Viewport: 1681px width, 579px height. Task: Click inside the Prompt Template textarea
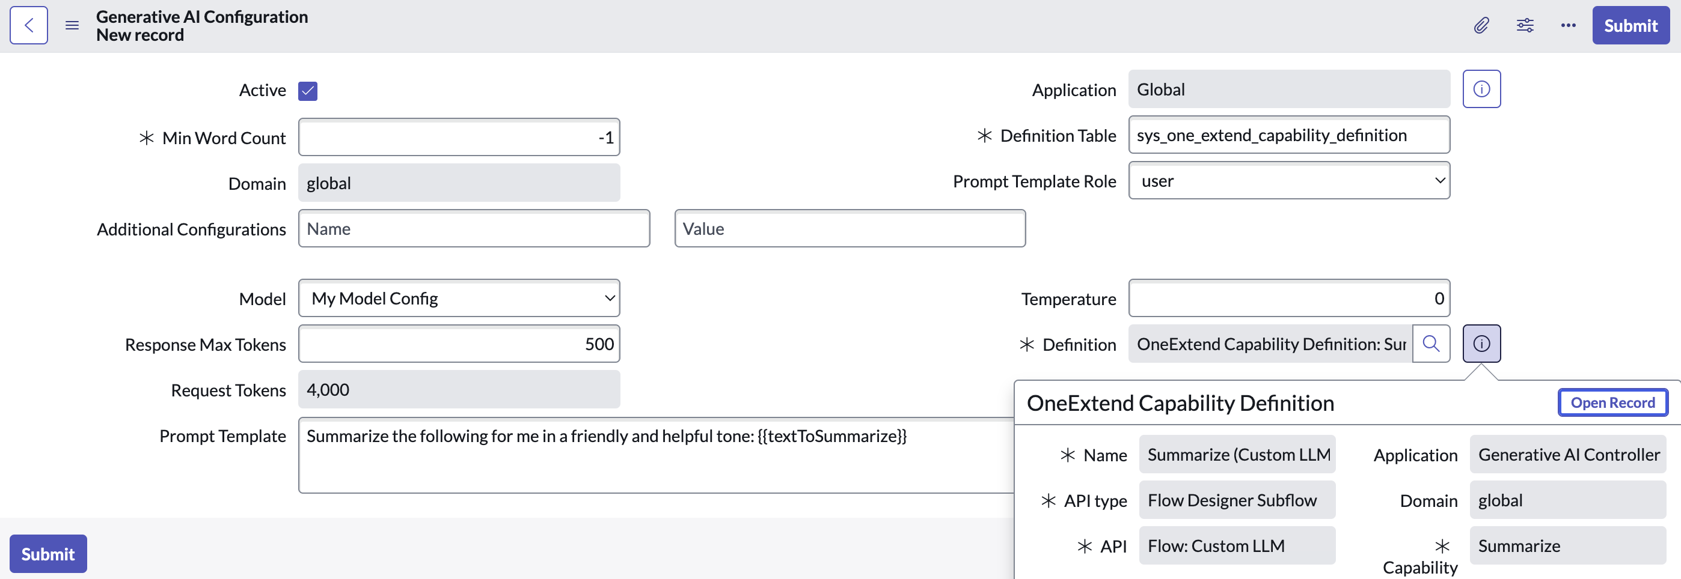(656, 455)
